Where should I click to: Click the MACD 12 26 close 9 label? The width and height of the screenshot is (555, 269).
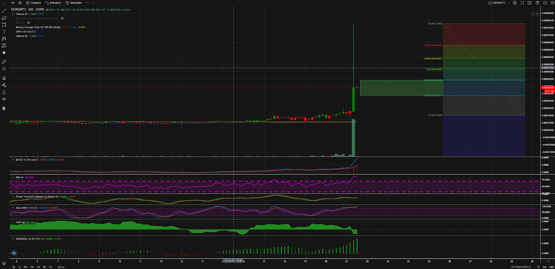27,160
